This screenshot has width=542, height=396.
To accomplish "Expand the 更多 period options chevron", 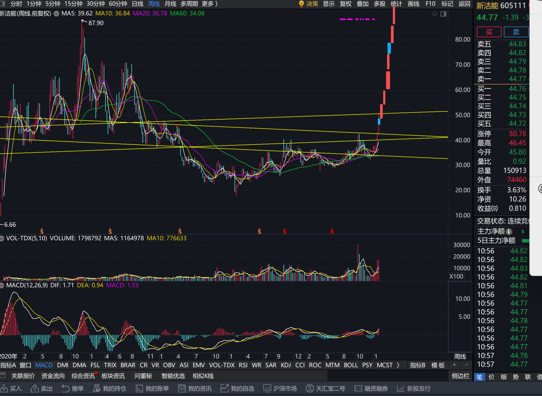I will click(216, 4).
